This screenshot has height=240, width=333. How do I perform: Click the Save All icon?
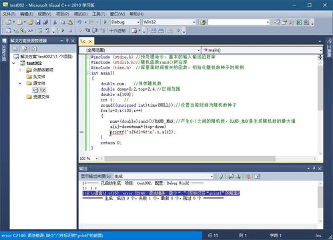point(45,22)
